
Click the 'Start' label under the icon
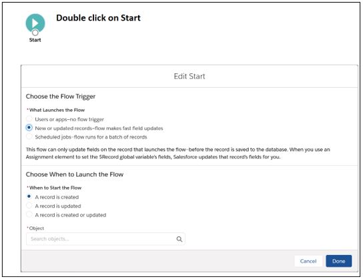click(35, 40)
